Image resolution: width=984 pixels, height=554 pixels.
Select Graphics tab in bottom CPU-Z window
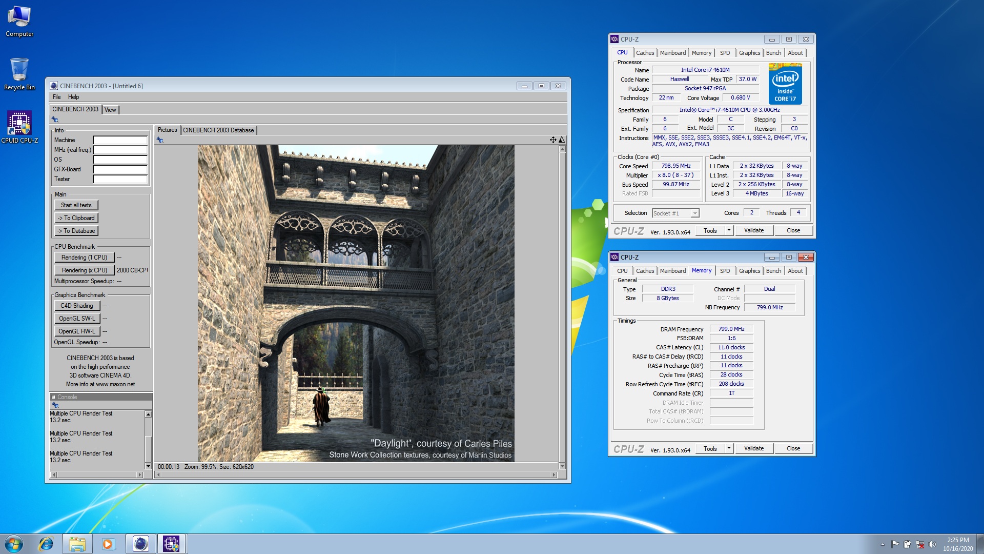[749, 271]
